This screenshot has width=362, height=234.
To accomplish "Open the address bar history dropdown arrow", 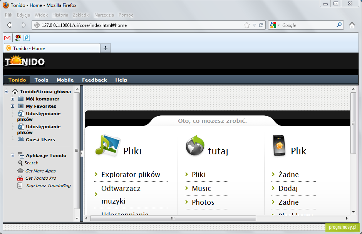I will [x=254, y=25].
